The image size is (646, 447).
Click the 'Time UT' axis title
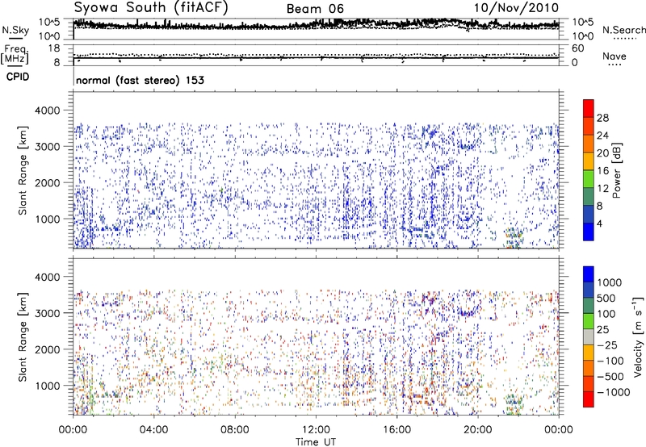tap(316, 442)
